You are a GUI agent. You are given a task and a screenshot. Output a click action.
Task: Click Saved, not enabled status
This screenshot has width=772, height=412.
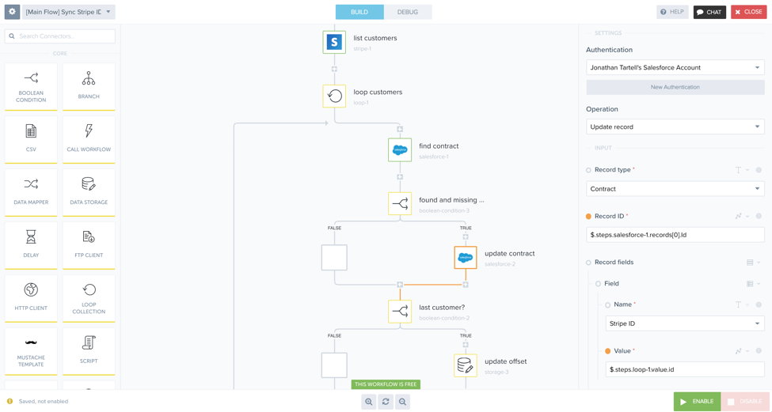click(44, 402)
